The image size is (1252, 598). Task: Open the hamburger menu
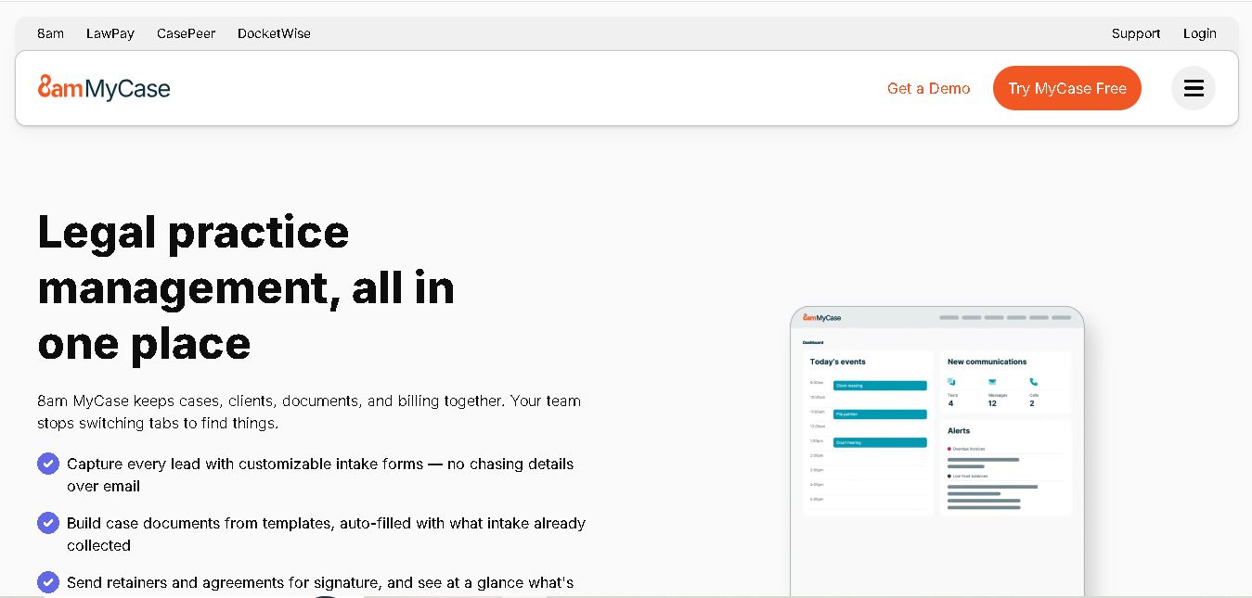[x=1194, y=88]
